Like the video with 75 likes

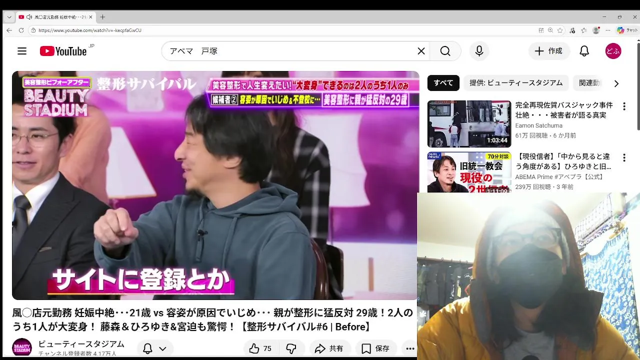[260, 348]
